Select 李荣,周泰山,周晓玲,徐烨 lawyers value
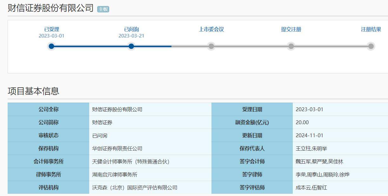 tap(322, 174)
